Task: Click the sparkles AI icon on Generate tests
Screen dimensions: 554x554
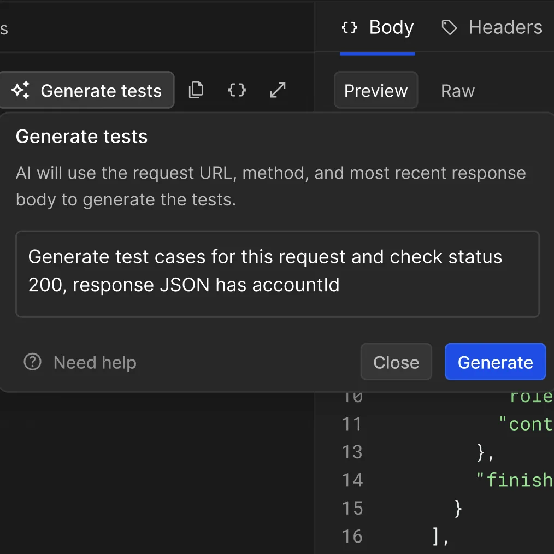Action: (x=20, y=90)
